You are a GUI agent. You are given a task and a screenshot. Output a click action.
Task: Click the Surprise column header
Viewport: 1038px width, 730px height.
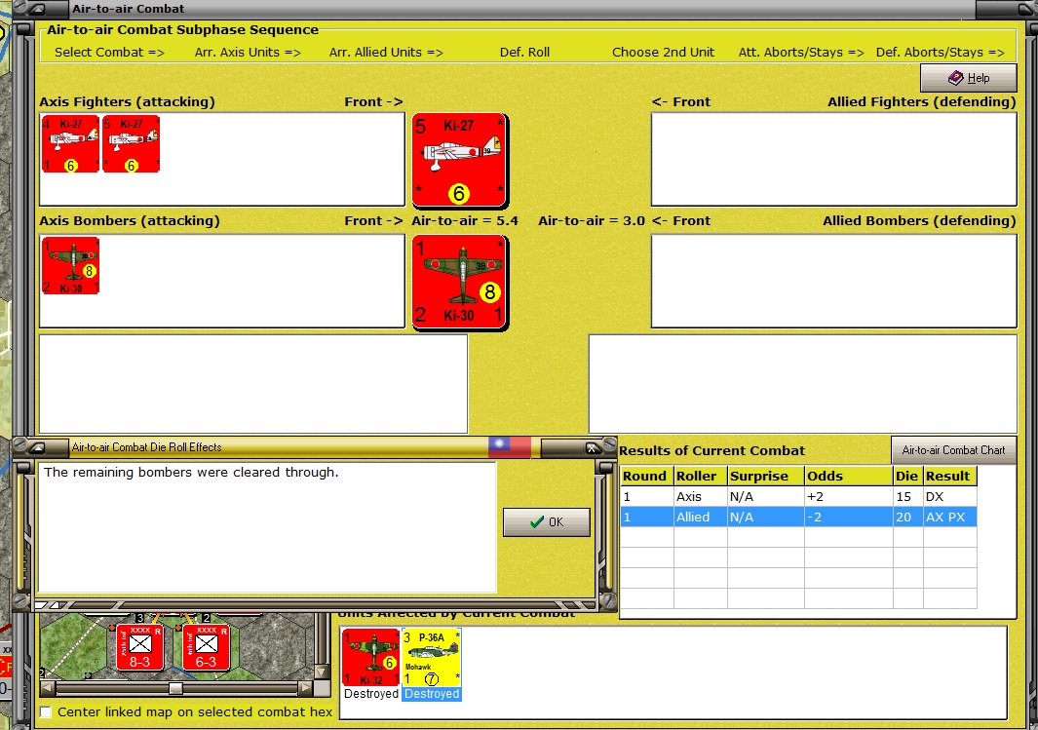pyautogui.click(x=765, y=476)
